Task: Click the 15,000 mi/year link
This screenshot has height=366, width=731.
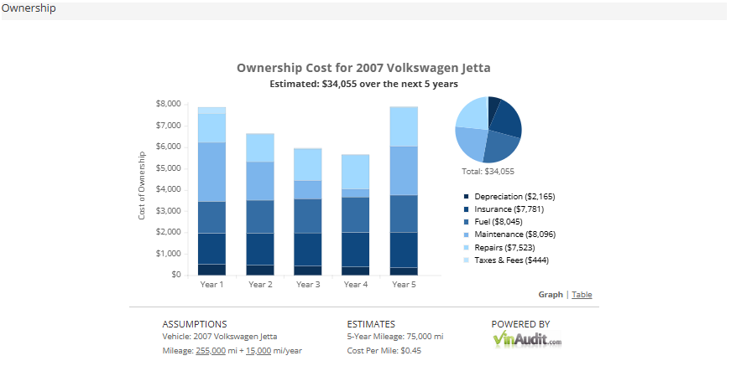Action: [258, 351]
